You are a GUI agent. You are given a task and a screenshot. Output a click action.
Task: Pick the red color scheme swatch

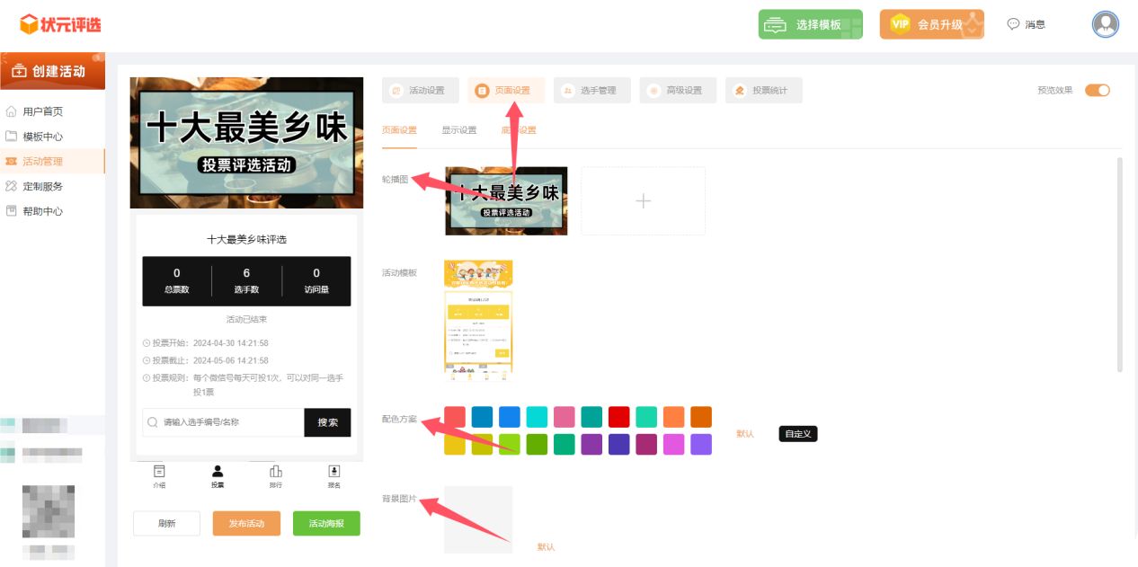click(x=618, y=417)
